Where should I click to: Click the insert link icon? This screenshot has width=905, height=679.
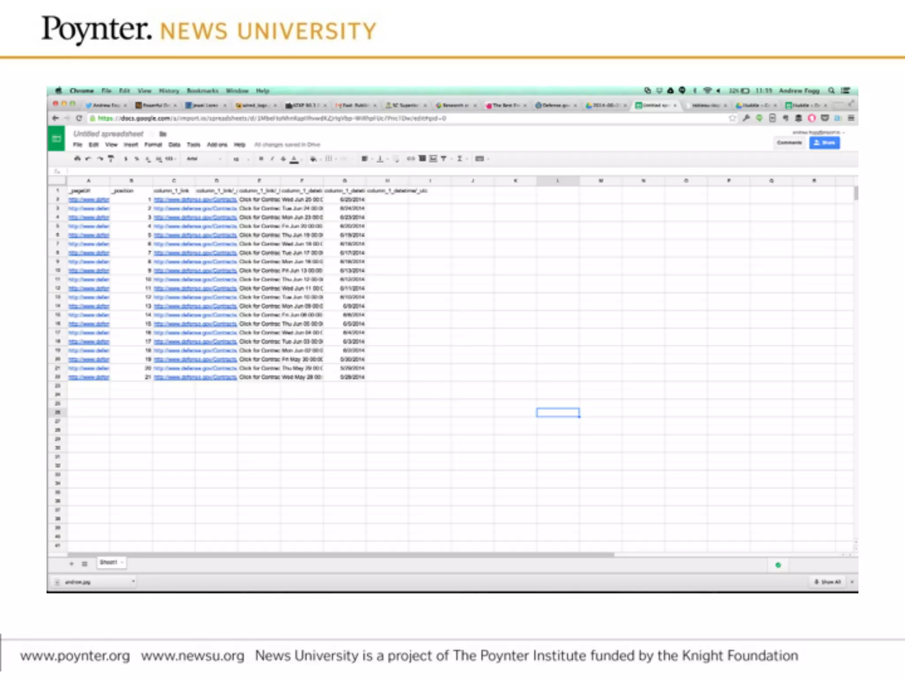411,159
